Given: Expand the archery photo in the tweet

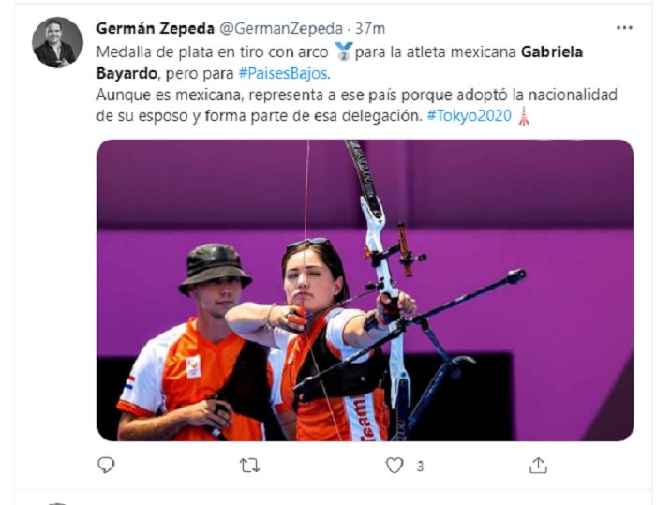Looking at the screenshot, I should pyautogui.click(x=365, y=290).
